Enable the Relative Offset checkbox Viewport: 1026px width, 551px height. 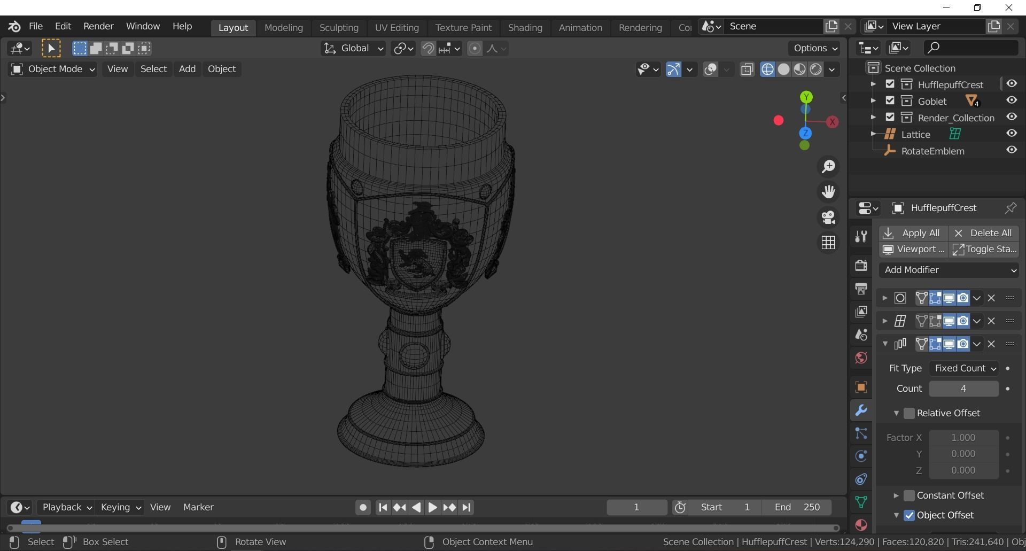tap(909, 413)
